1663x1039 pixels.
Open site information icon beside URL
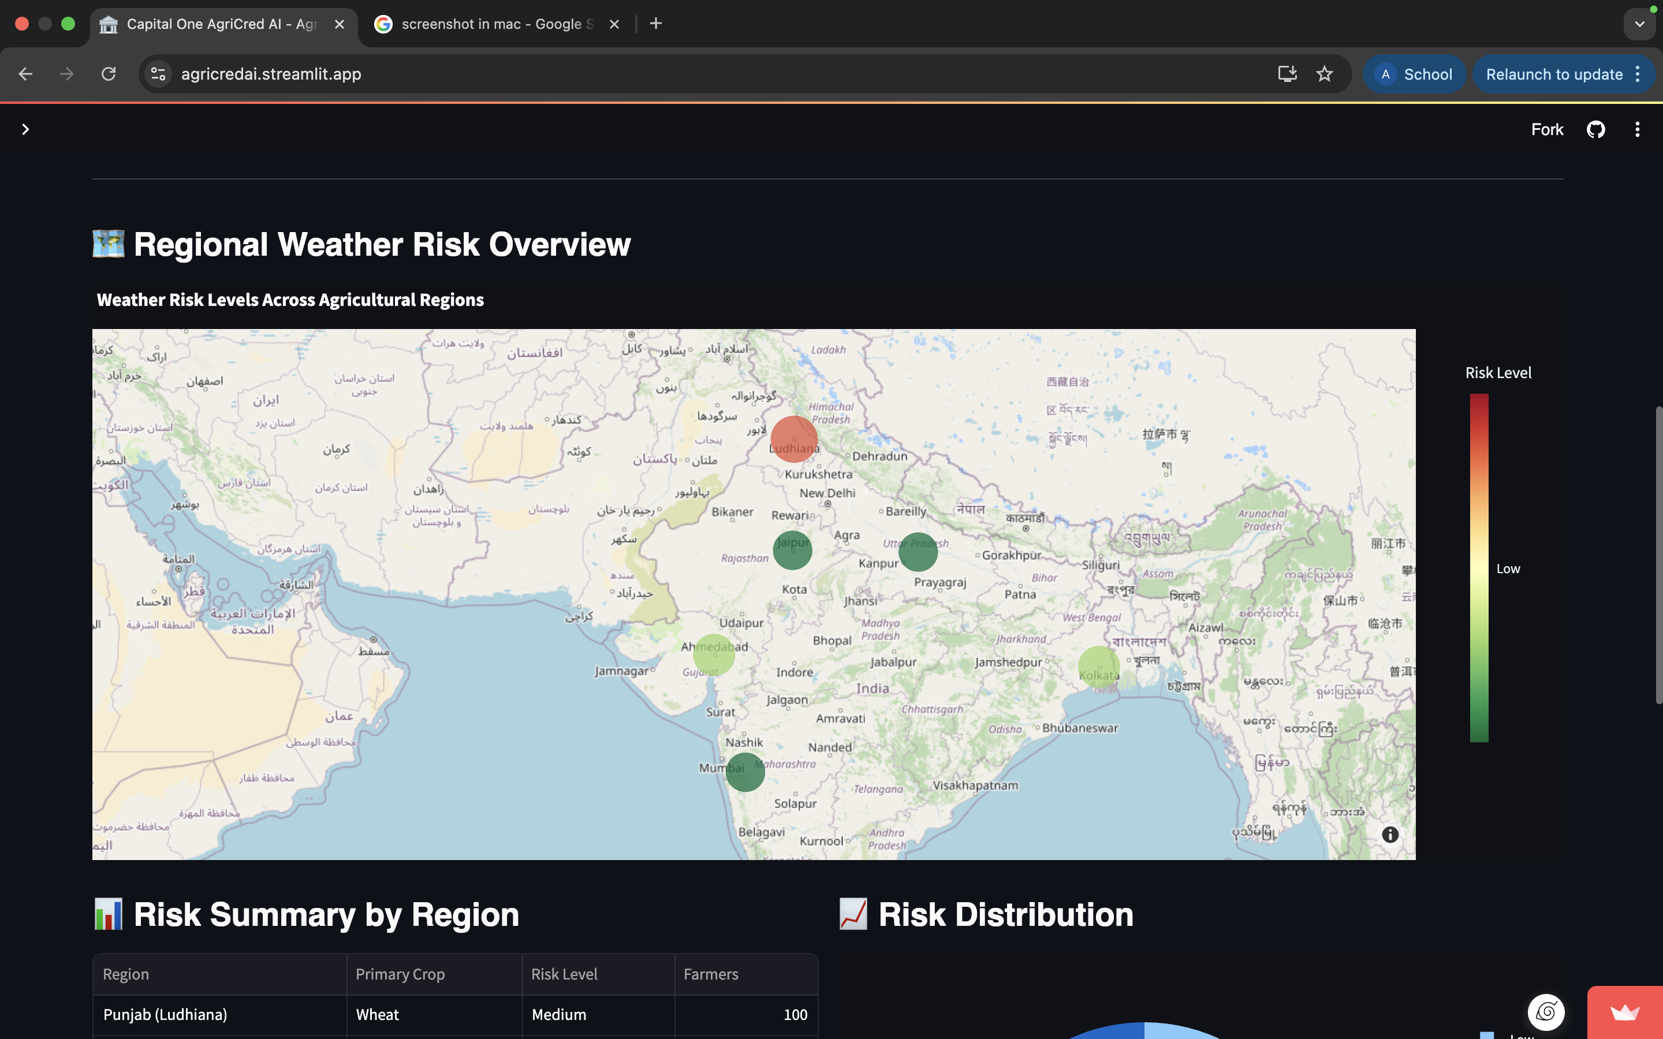tap(158, 74)
